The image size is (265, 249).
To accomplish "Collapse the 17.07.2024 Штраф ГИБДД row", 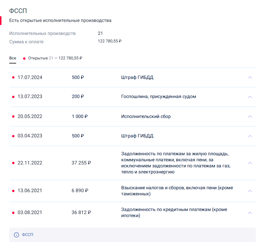I will point(250,77).
